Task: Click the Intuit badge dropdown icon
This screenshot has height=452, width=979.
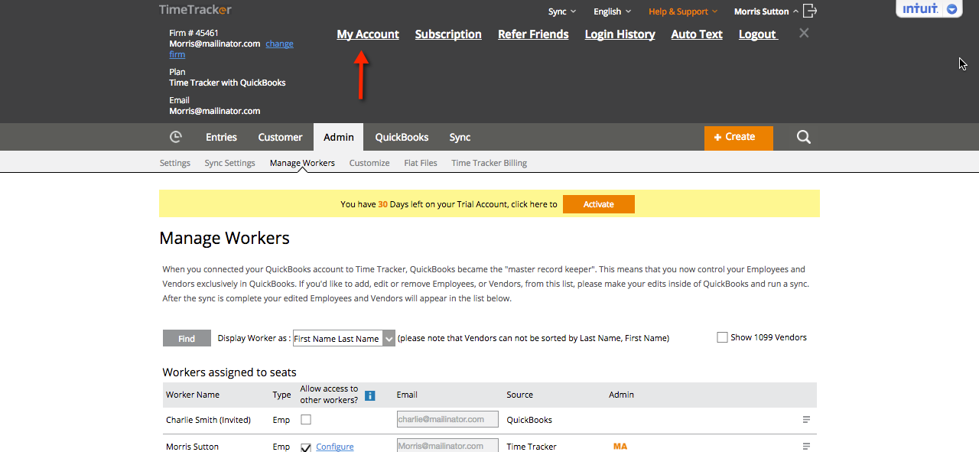Action: 952,9
